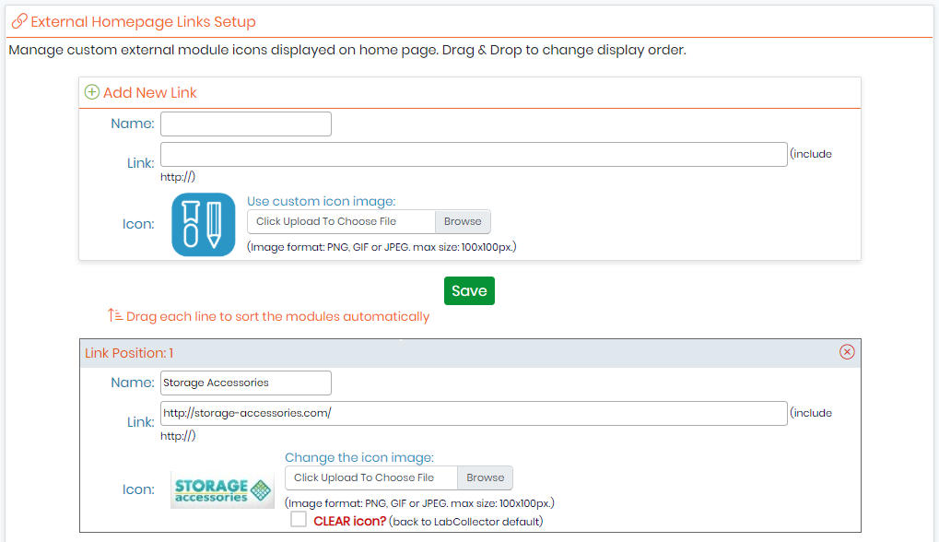Click the sort arrows icon near drag instruction

tap(115, 315)
